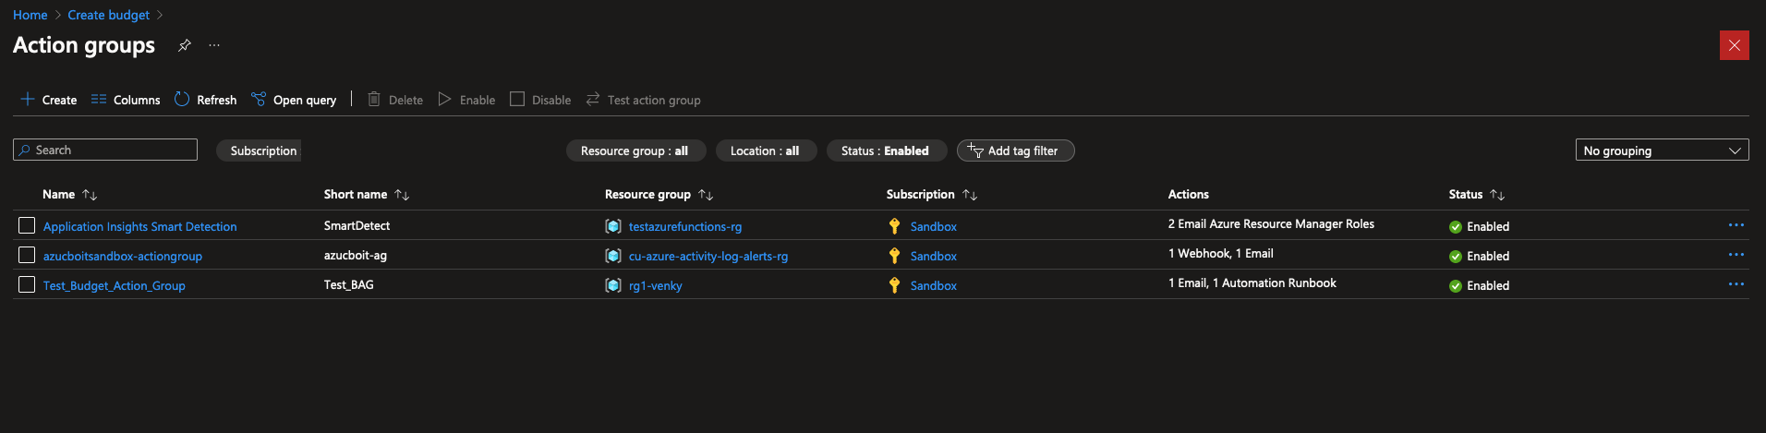Click the Enable command
1766x433 pixels.
466,100
